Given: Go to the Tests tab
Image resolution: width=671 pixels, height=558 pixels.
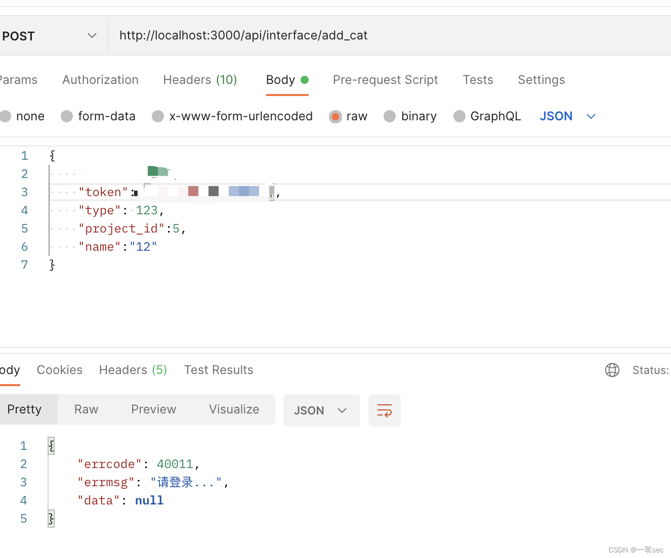Looking at the screenshot, I should [478, 80].
